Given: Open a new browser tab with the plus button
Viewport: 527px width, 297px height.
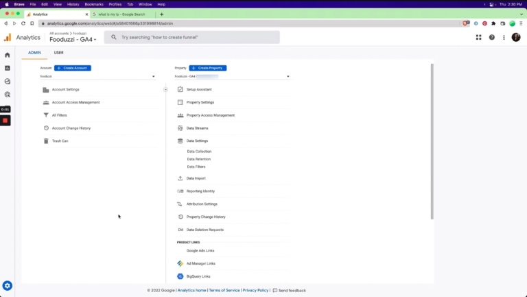Looking at the screenshot, I should tap(162, 14).
